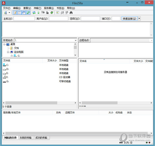
Task: Sort local list by 文件类型 column
Action: pyautogui.click(x=67, y=60)
